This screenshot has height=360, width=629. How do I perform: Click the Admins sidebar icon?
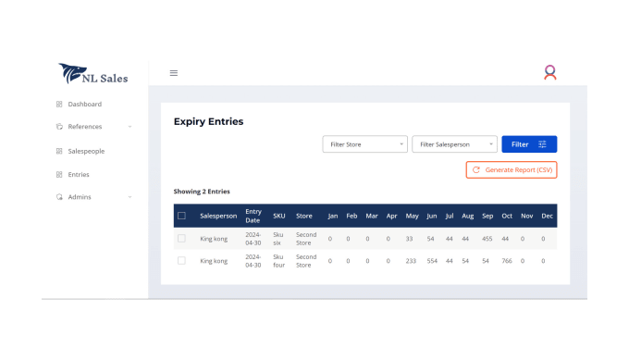[59, 197]
